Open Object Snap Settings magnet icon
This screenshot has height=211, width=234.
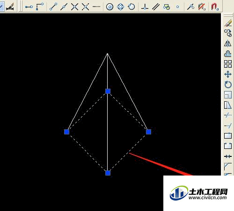[215, 7]
